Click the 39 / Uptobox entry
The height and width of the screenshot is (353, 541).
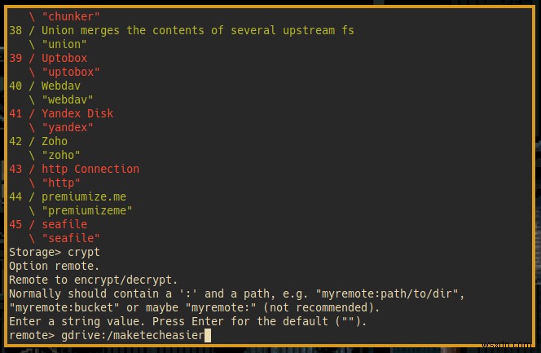tap(48, 58)
